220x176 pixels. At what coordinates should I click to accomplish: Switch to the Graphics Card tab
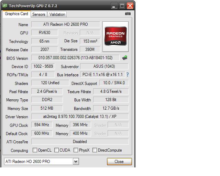[x=16, y=14]
